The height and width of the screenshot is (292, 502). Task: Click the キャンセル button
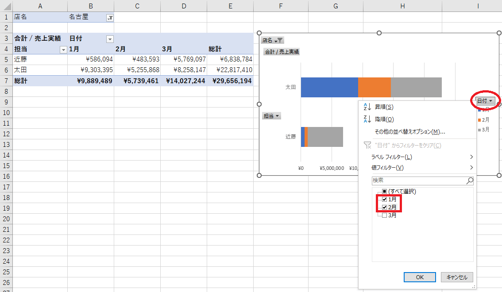[x=457, y=277]
